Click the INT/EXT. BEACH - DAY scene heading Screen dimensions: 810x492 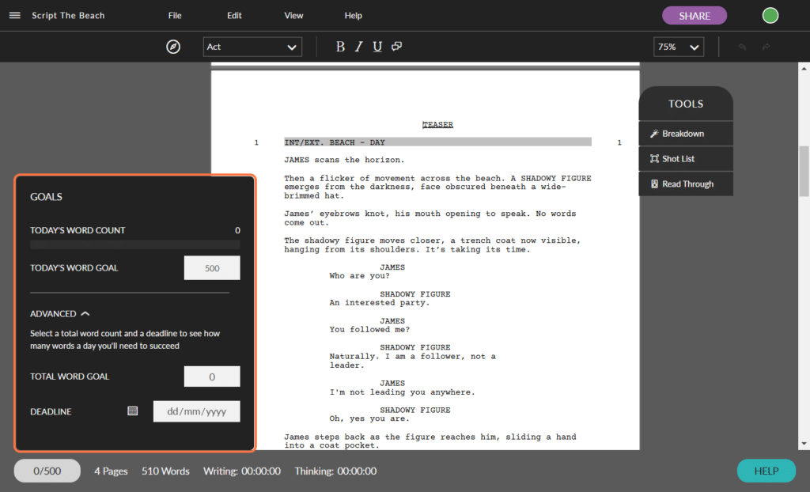(x=437, y=142)
